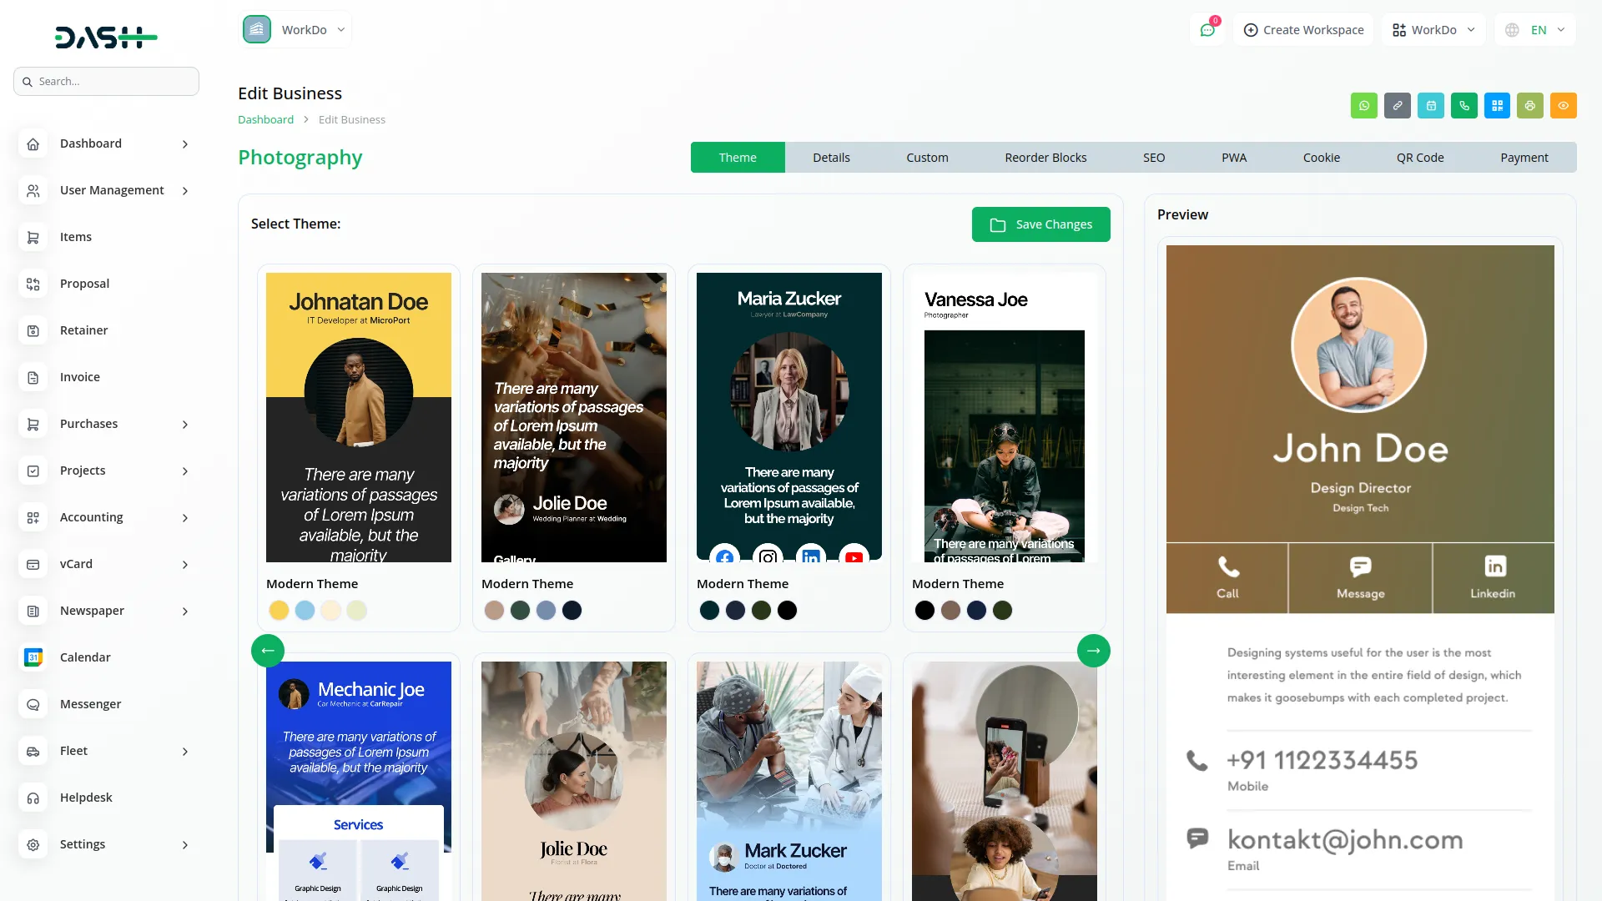This screenshot has width=1602, height=901.
Task: Click the printer icon button
Action: pyautogui.click(x=1530, y=106)
